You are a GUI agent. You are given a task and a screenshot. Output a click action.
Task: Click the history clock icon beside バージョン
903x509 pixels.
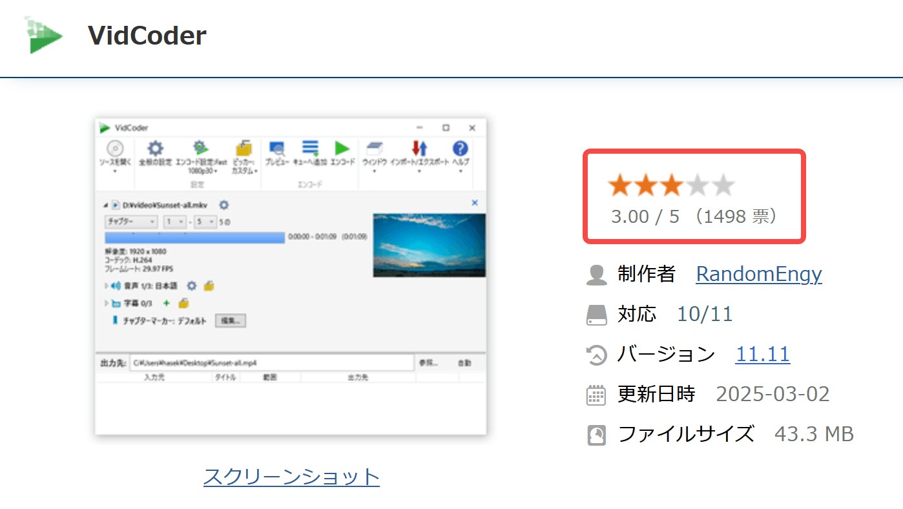(596, 355)
